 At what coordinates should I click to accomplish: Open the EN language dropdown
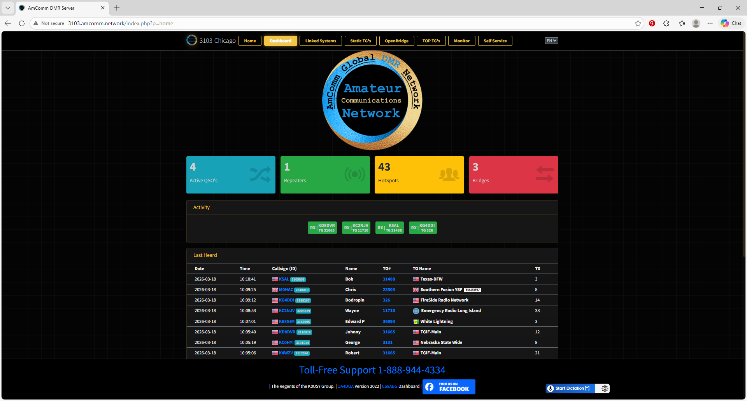pos(551,40)
